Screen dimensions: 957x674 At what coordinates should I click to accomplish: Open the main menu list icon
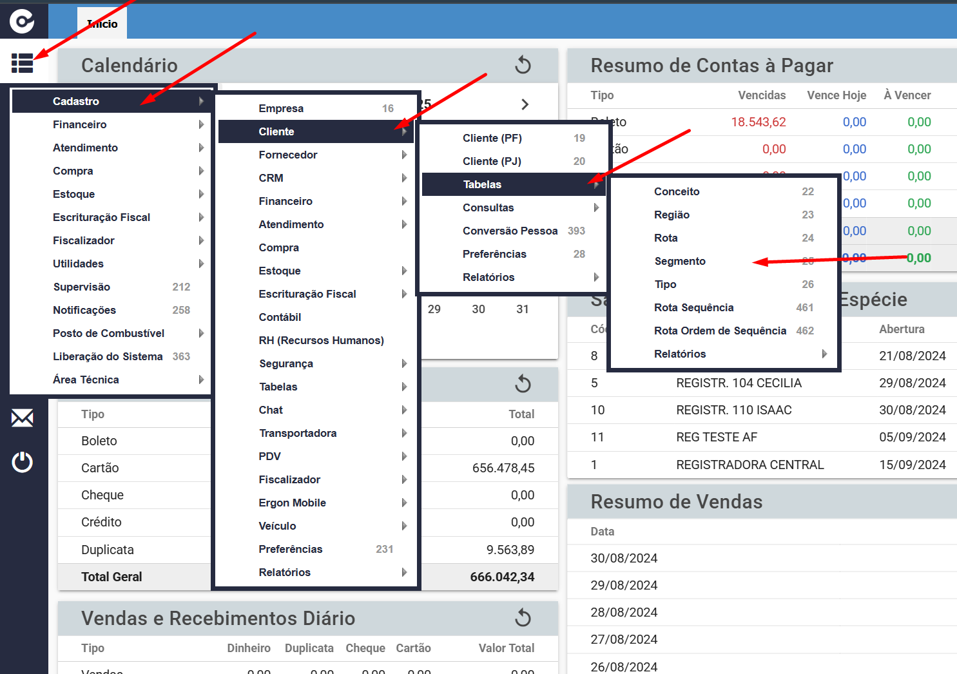point(22,63)
